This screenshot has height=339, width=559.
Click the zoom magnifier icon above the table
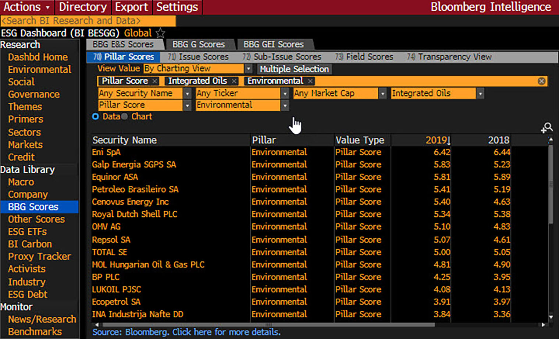tap(547, 128)
